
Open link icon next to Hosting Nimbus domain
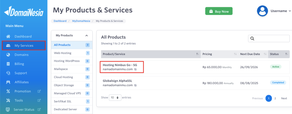[x=135, y=69]
